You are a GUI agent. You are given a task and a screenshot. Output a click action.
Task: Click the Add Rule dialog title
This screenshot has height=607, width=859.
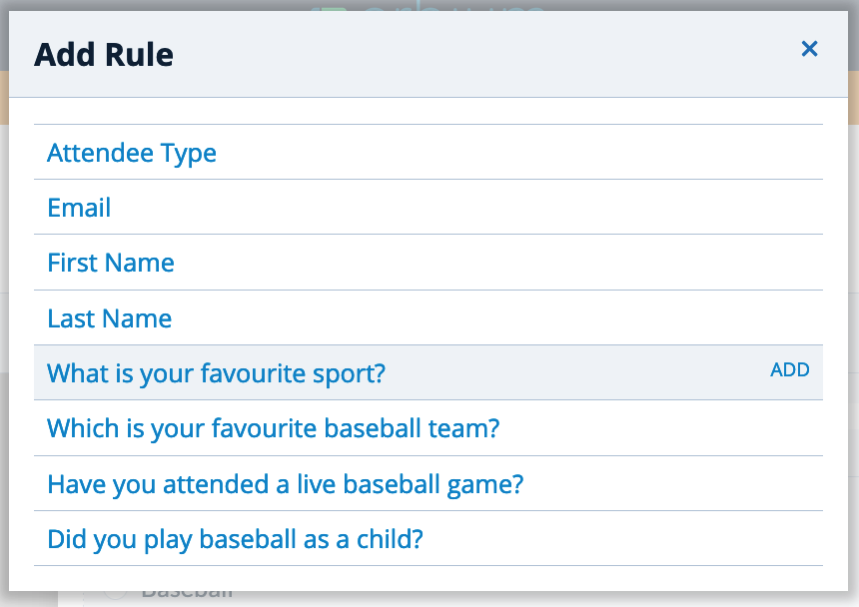(104, 55)
